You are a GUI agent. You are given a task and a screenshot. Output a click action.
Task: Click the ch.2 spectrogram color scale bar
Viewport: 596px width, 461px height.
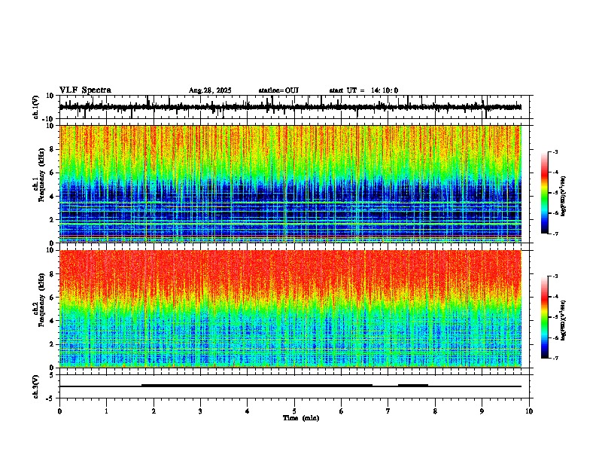click(x=545, y=317)
